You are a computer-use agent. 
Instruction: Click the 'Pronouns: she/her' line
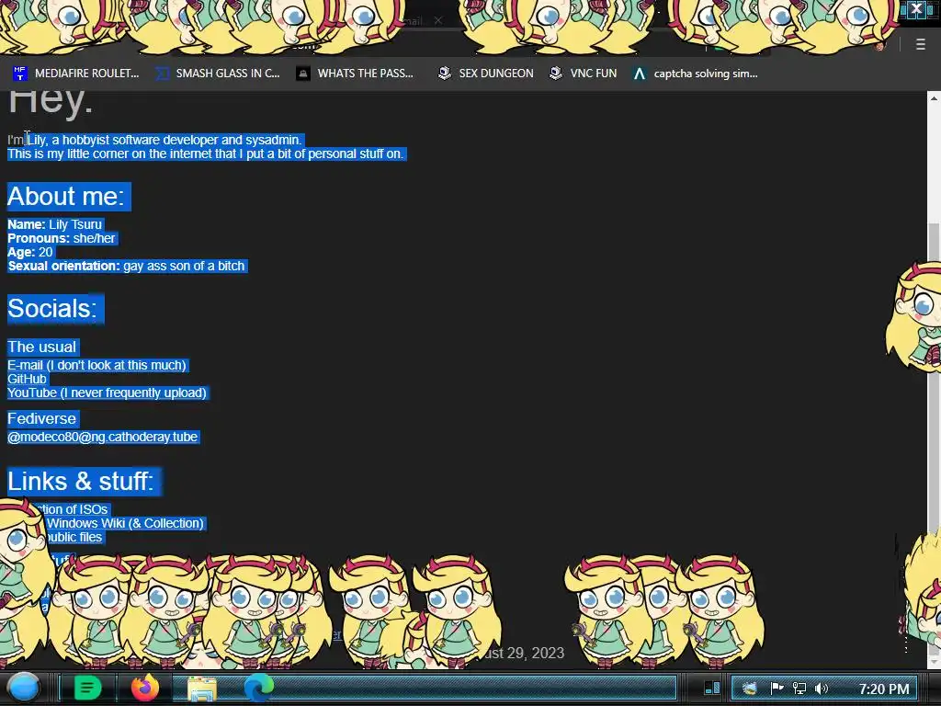[62, 238]
